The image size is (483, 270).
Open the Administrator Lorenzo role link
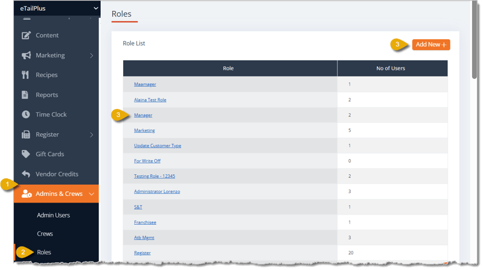(x=157, y=192)
